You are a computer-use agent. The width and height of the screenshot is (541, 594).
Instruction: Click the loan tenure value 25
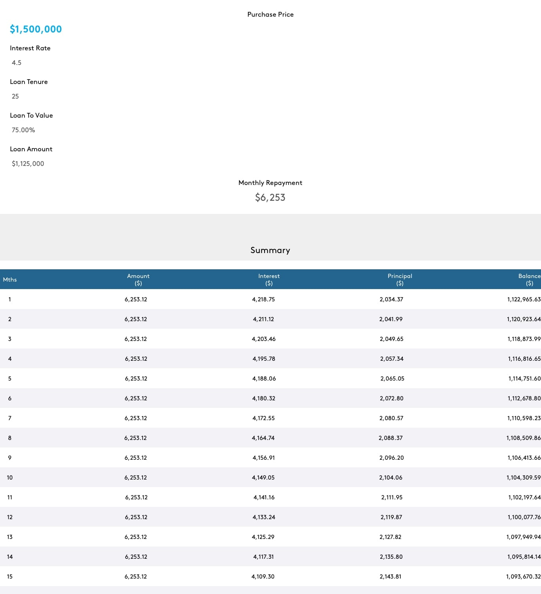(15, 97)
